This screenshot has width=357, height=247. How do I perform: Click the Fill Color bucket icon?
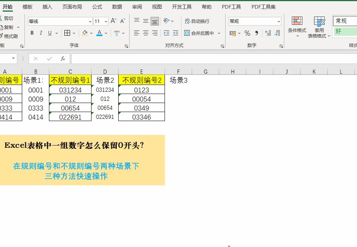pyautogui.click(x=85, y=33)
